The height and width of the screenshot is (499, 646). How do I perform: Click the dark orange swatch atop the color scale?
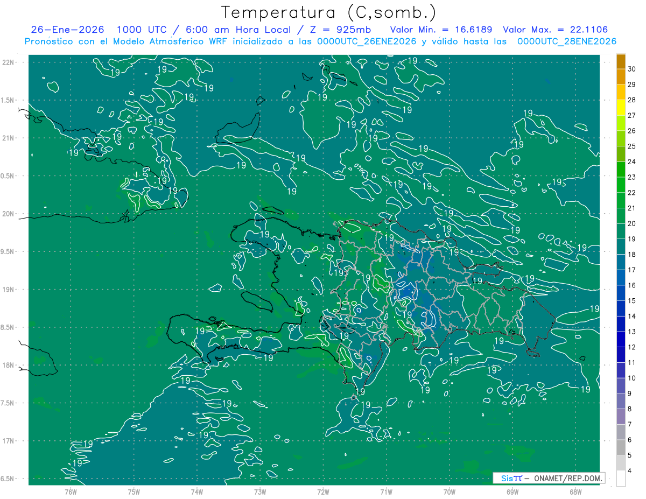[621, 62]
